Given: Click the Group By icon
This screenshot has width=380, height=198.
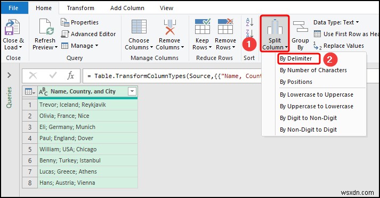Looking at the screenshot, I should coord(300,27).
